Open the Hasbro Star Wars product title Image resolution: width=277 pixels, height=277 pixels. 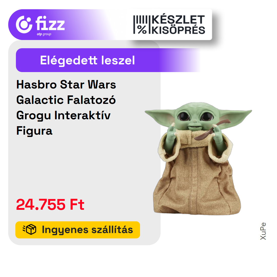click(66, 107)
